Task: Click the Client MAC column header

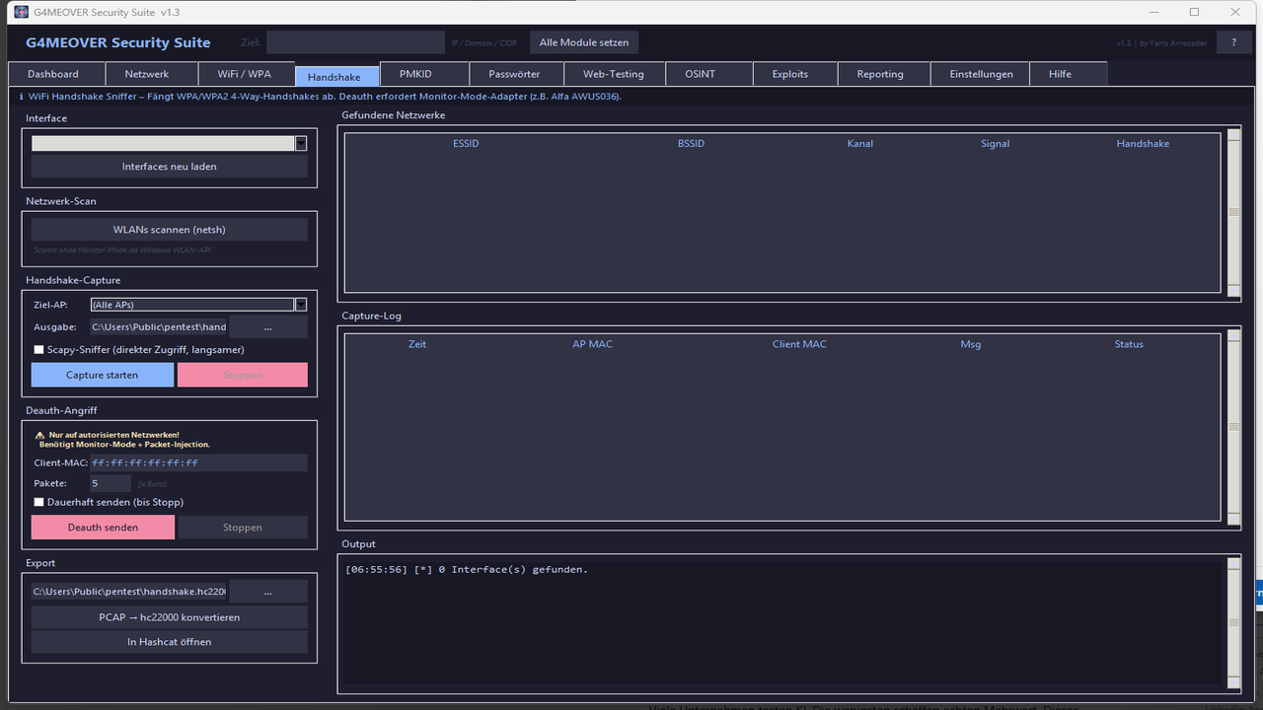Action: 799,344
